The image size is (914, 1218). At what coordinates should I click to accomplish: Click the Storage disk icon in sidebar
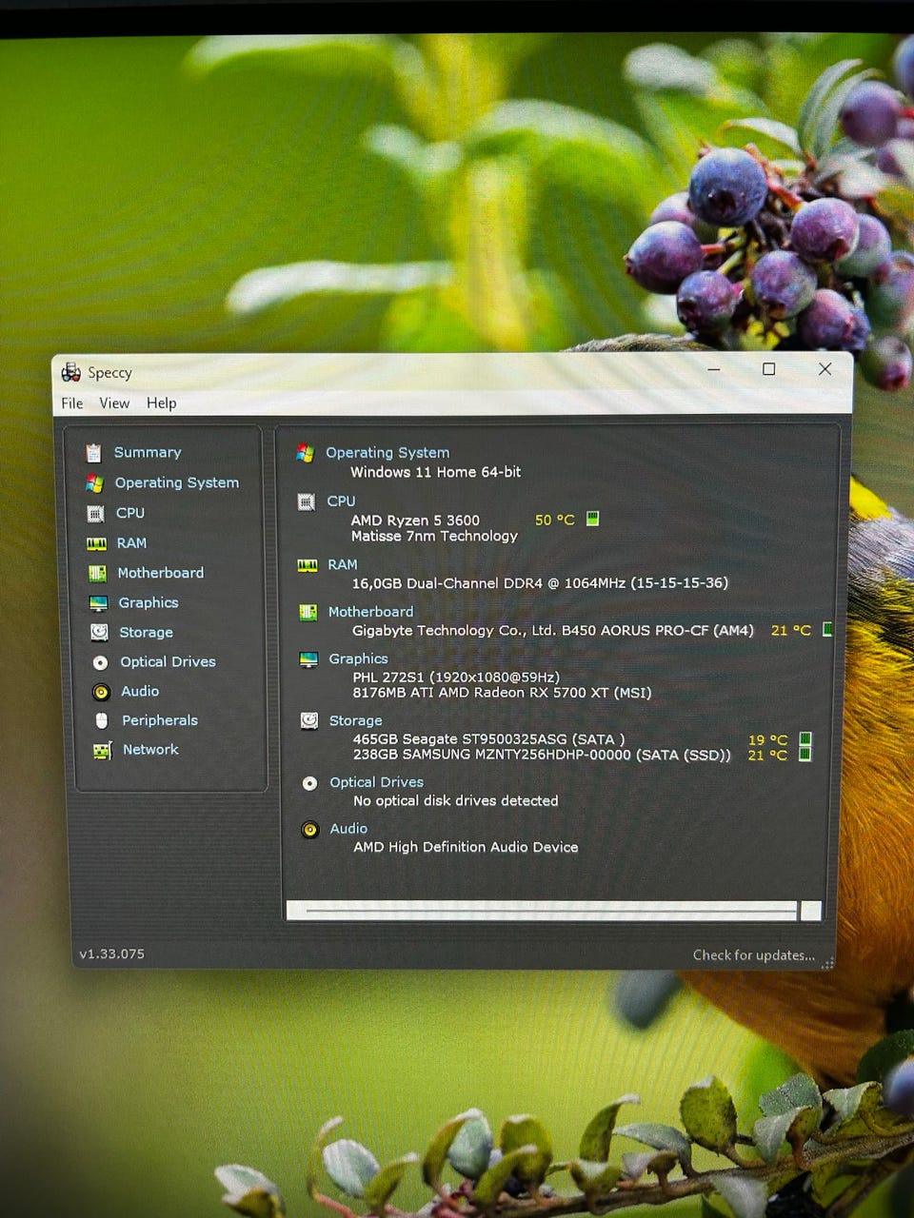click(x=99, y=632)
